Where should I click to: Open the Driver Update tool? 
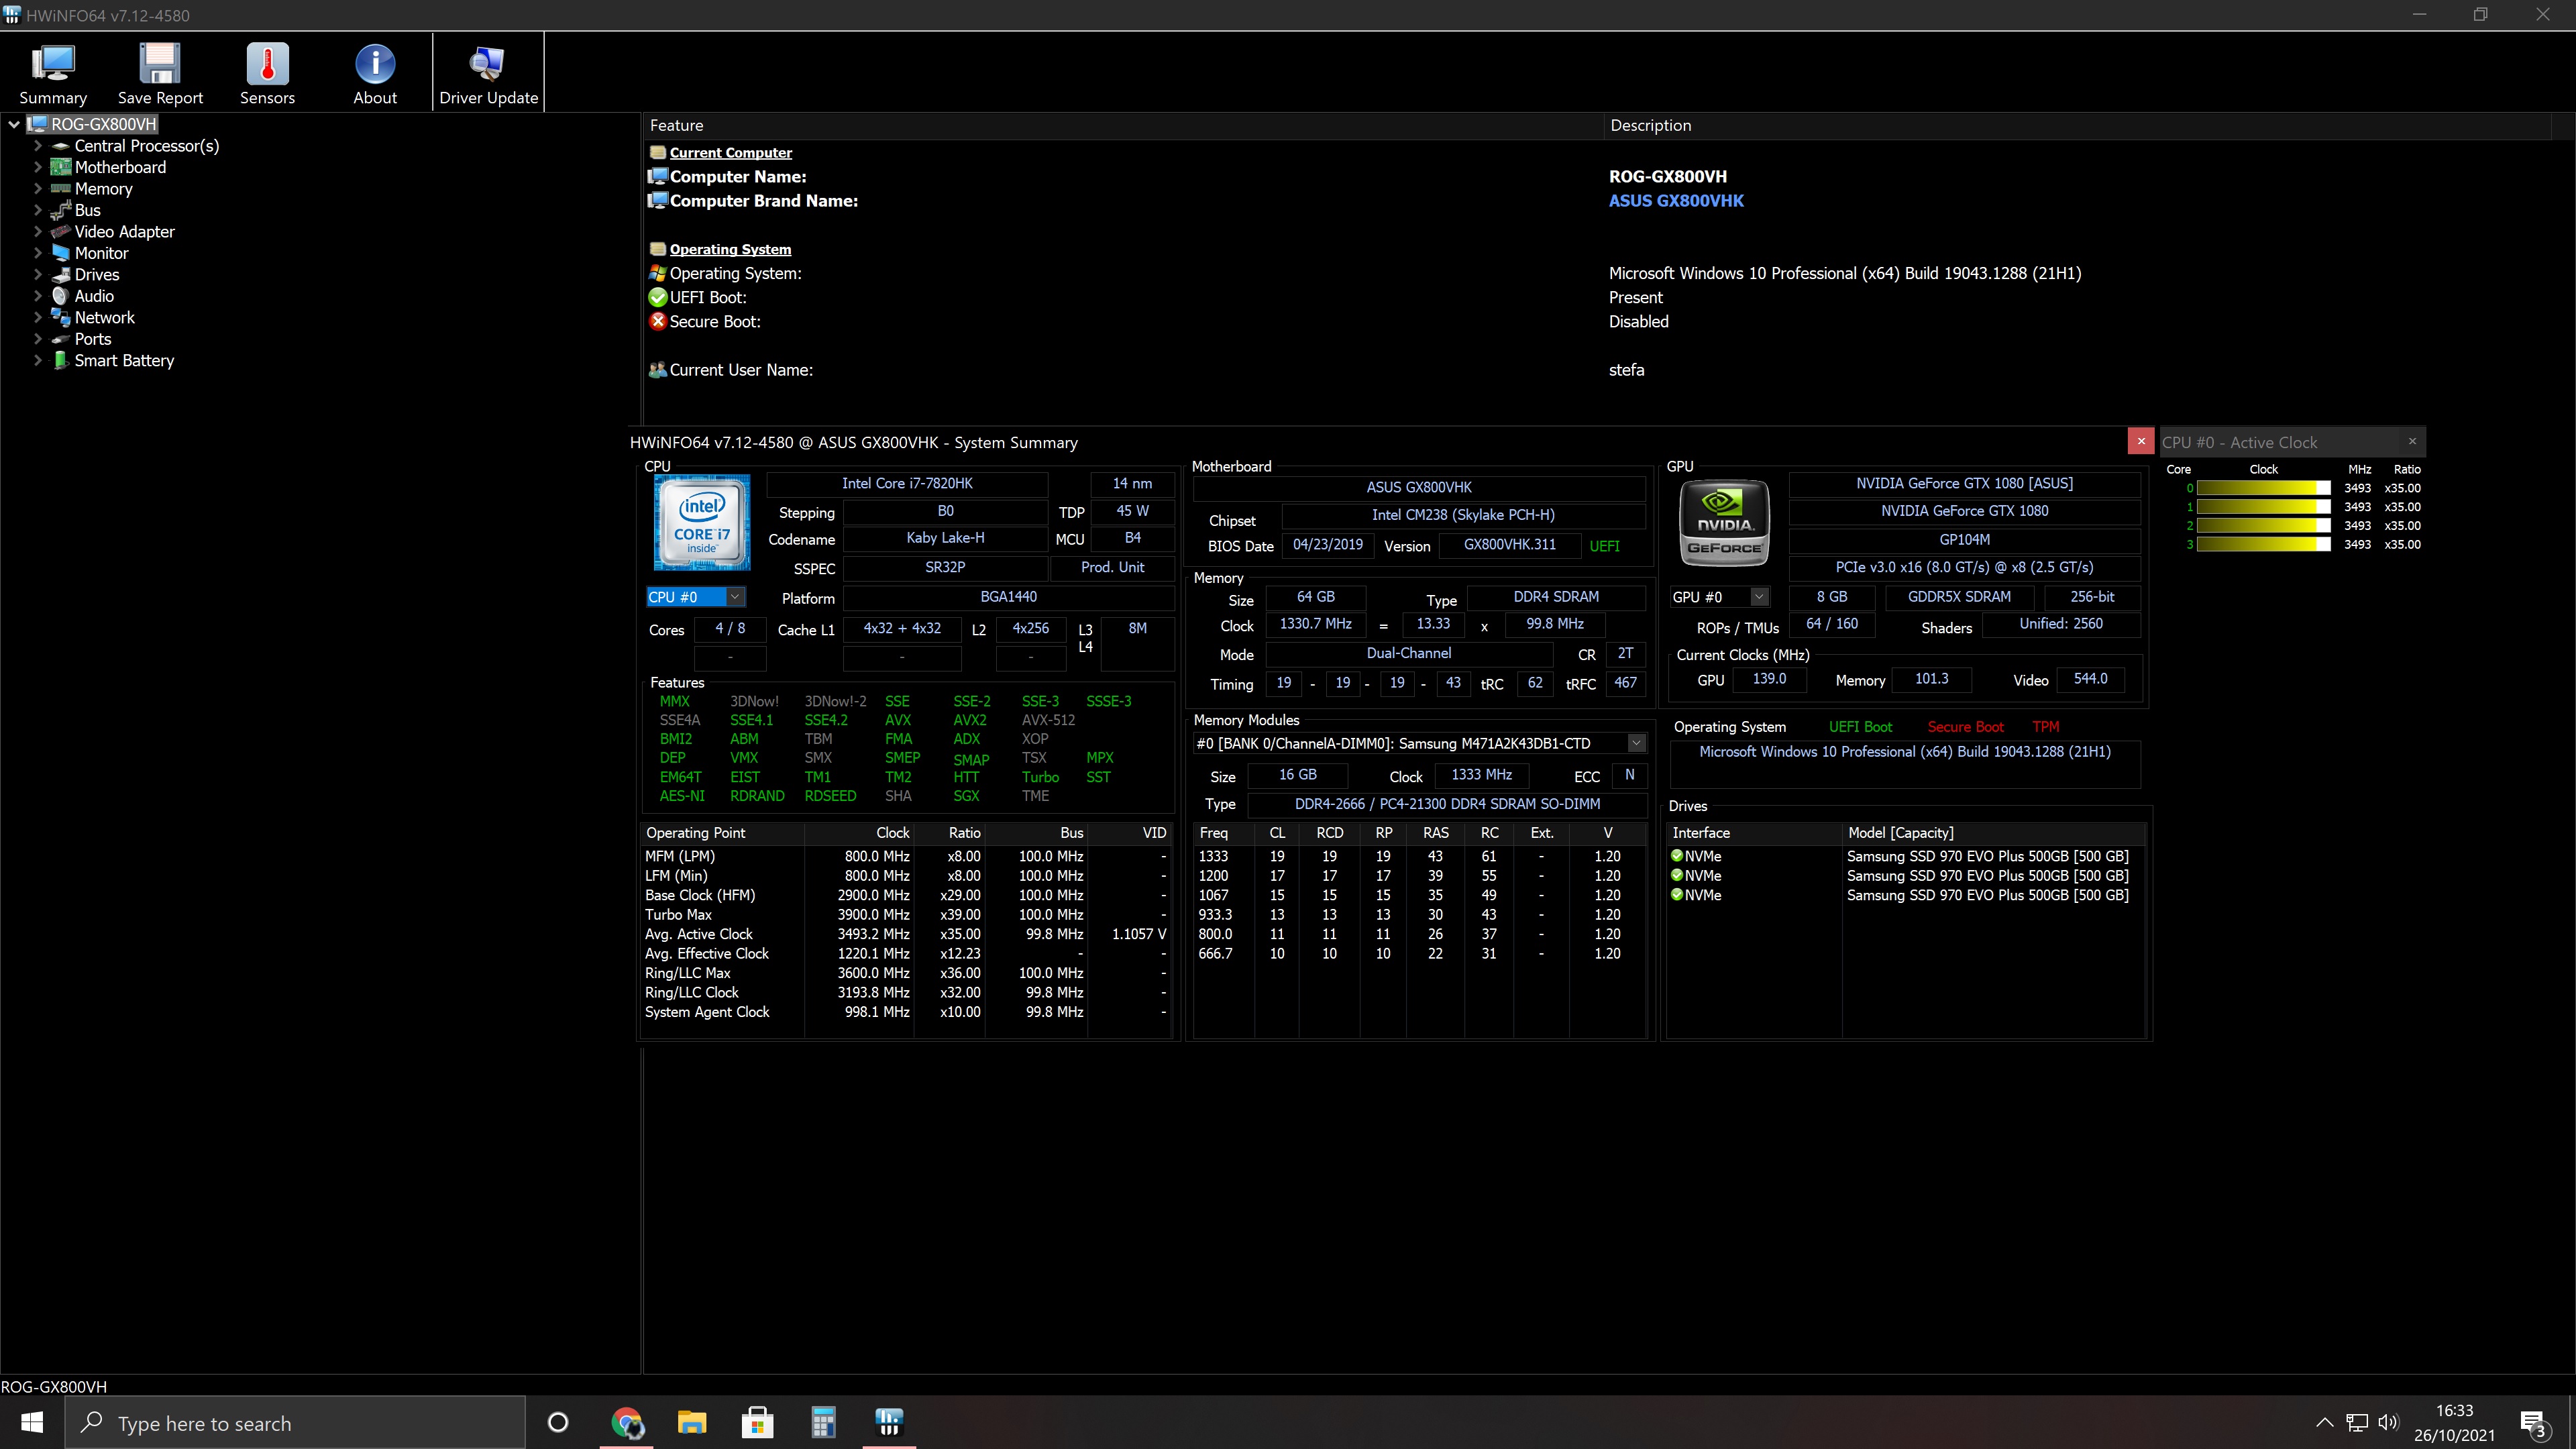click(x=488, y=73)
